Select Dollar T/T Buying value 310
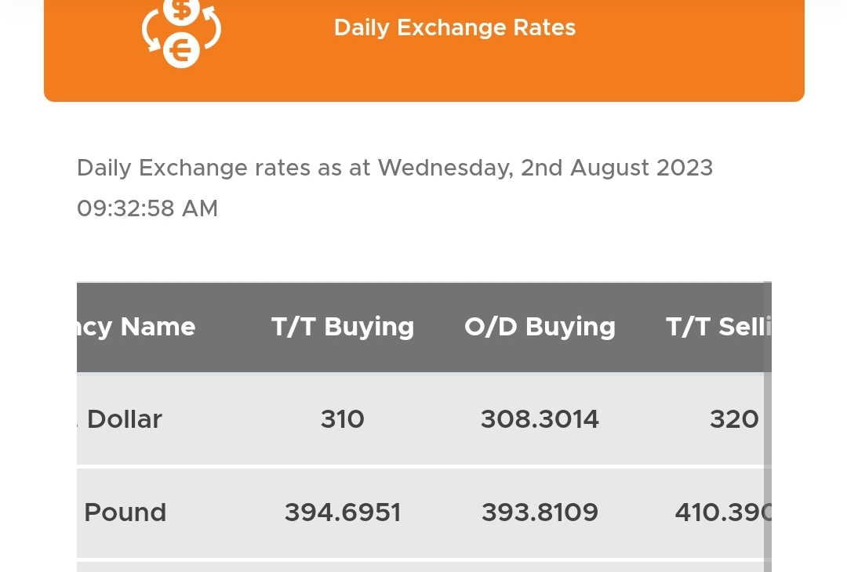847x572 pixels. pyautogui.click(x=343, y=419)
